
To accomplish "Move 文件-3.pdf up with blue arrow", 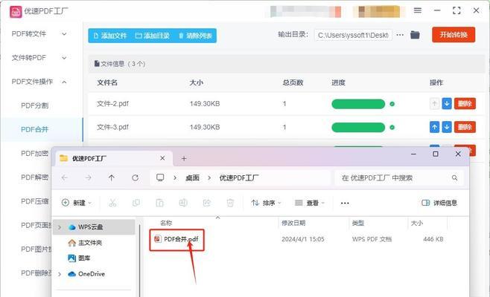I will point(434,127).
